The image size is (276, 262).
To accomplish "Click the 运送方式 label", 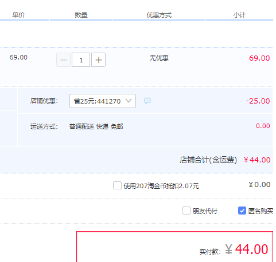I will (x=44, y=126).
